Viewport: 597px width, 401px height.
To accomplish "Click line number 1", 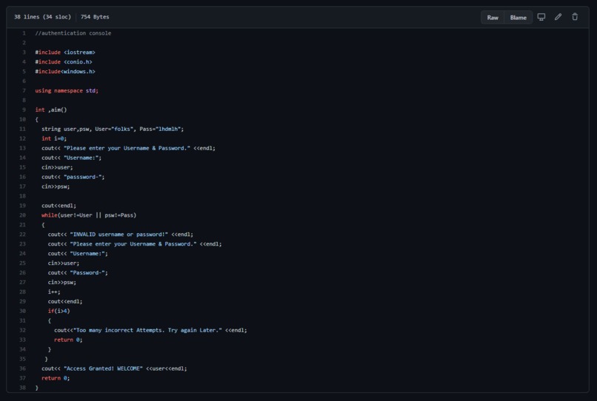I will 24,33.
